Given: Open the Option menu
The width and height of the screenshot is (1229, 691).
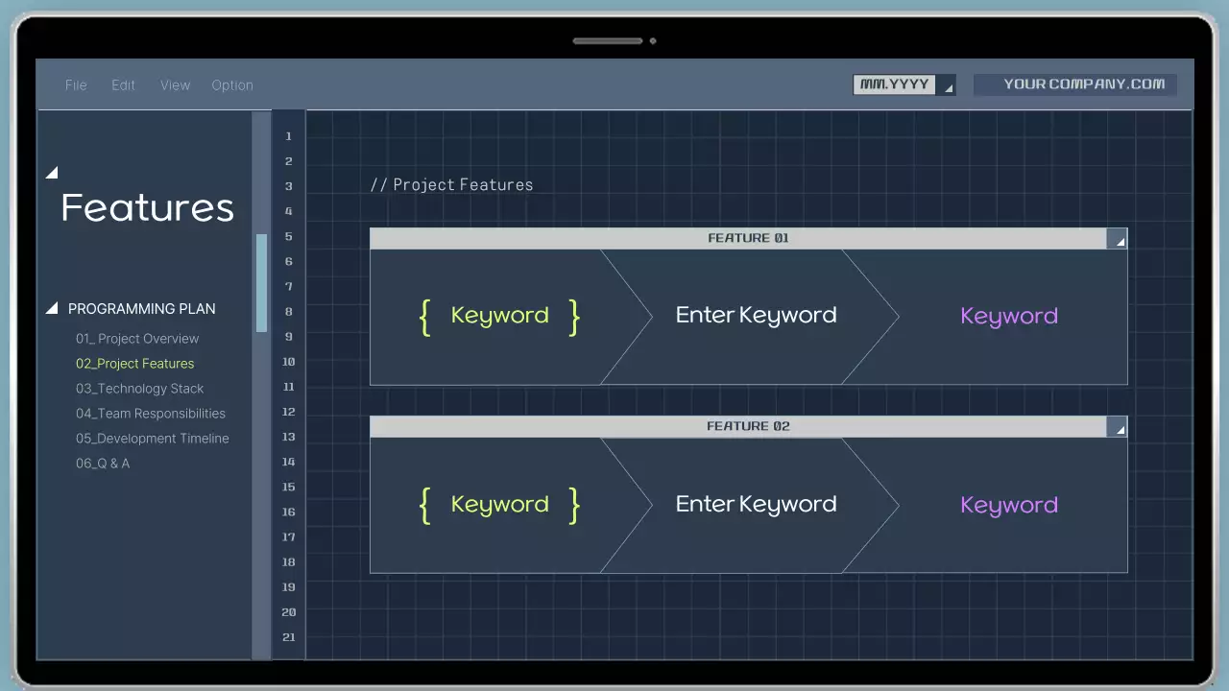Looking at the screenshot, I should coord(232,84).
